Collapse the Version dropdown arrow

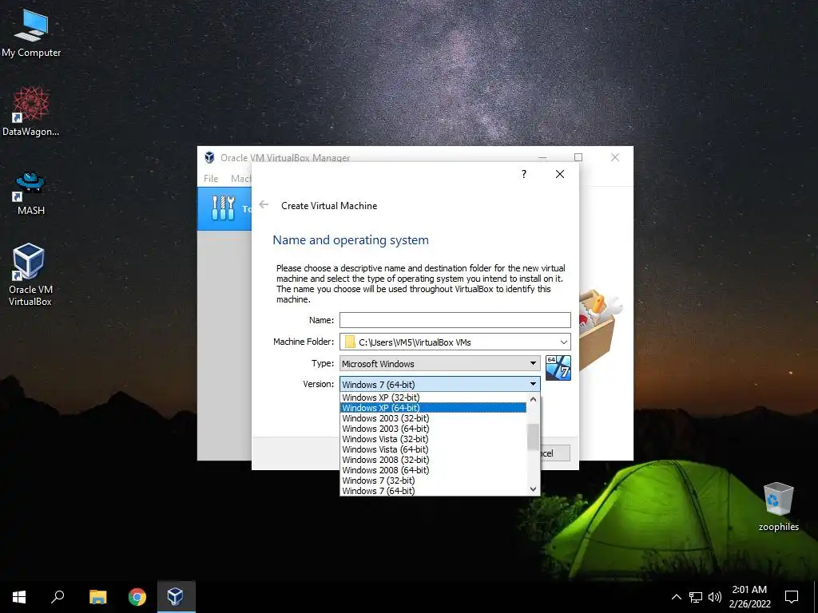(x=533, y=384)
